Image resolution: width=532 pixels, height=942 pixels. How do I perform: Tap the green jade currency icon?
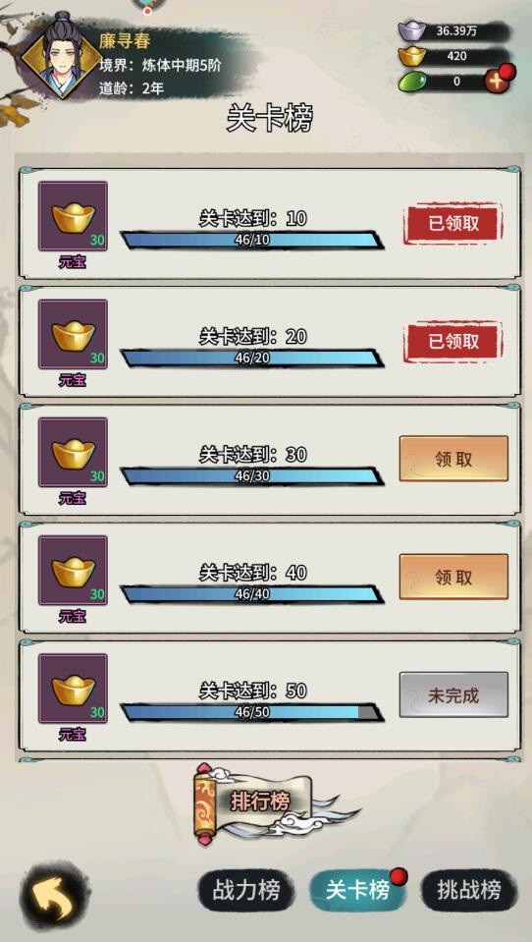click(x=412, y=82)
